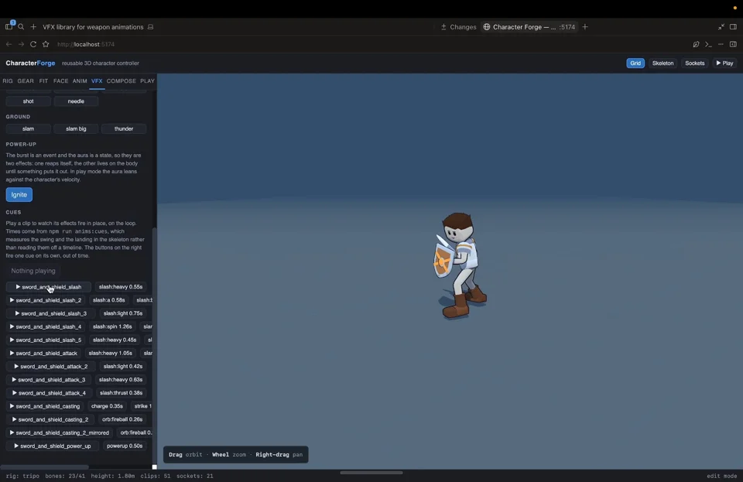Trigger the slam big effect

[76, 128]
